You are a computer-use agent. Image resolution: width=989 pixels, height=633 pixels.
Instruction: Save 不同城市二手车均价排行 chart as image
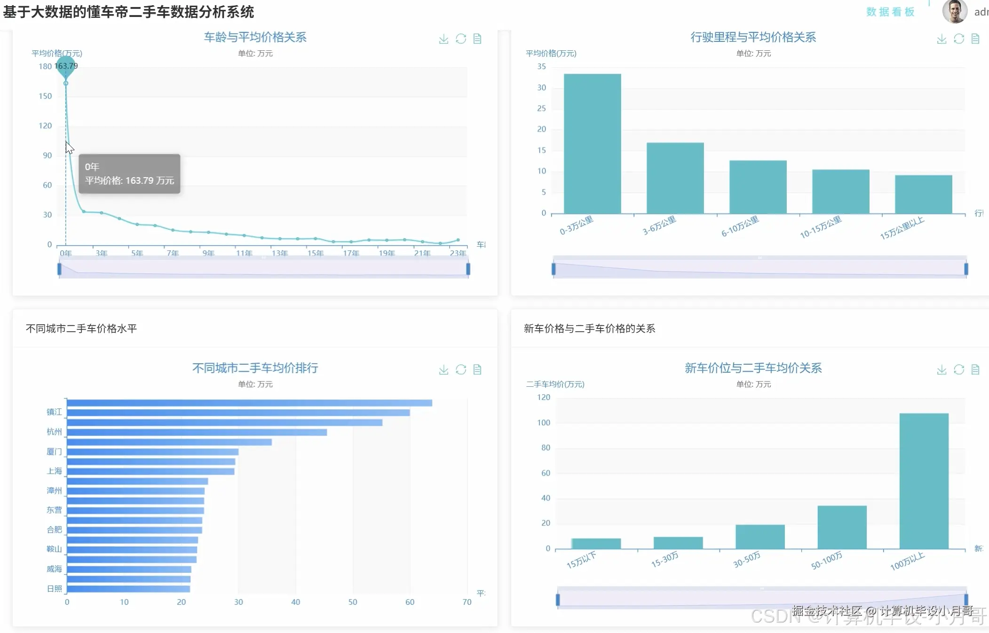click(x=443, y=370)
